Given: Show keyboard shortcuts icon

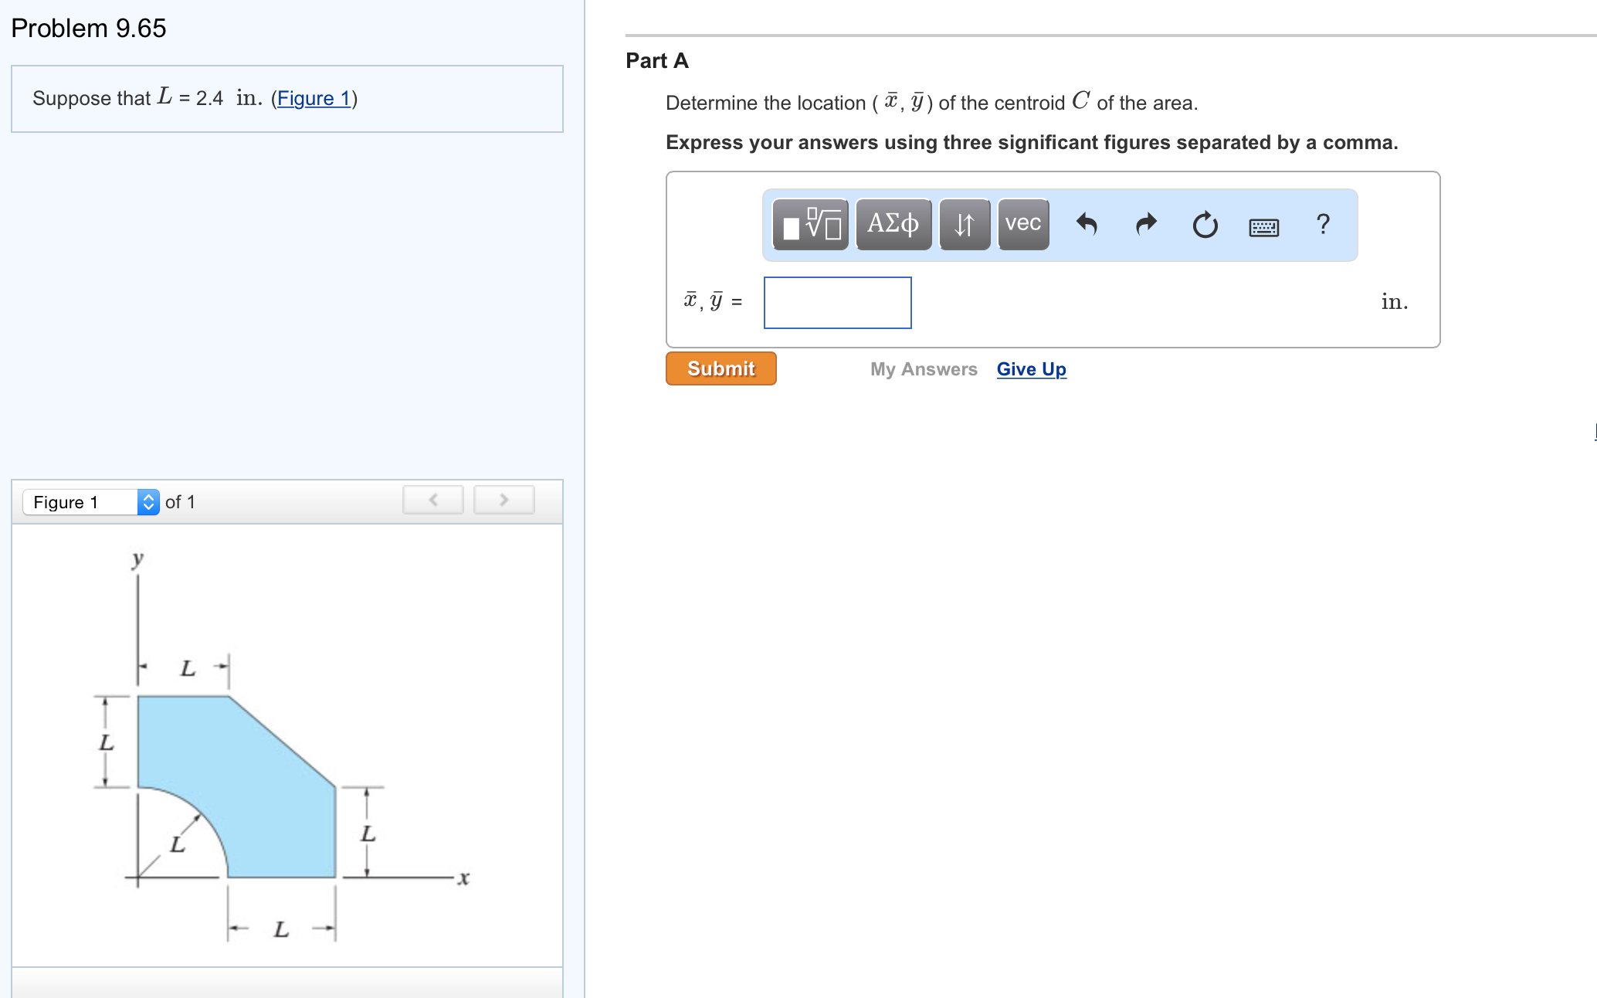Looking at the screenshot, I should 1264,227.
